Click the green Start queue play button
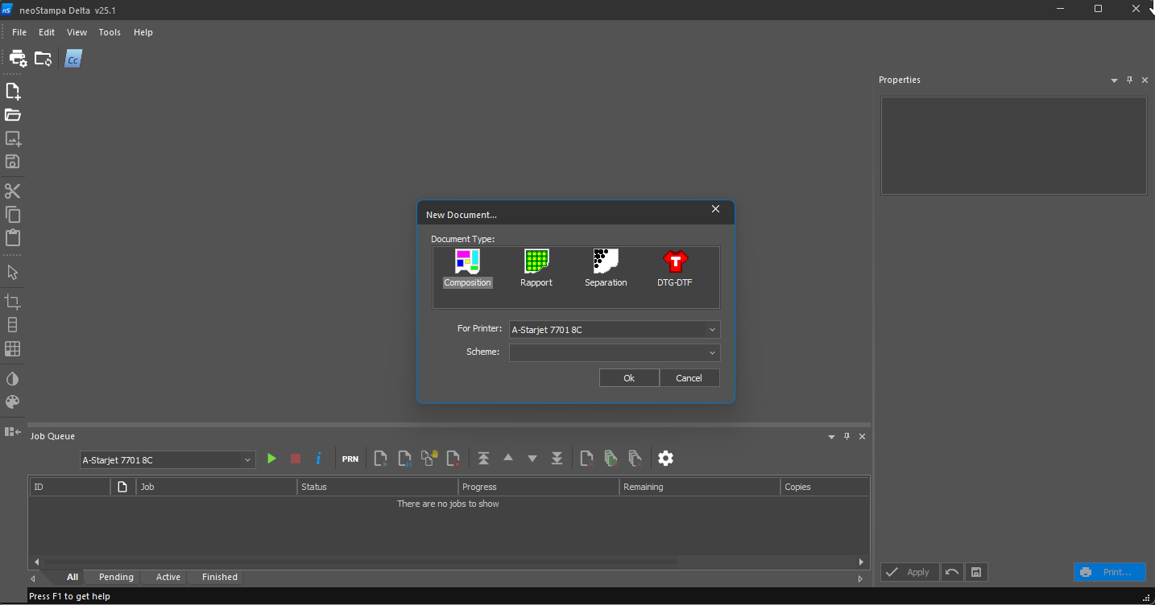The height and width of the screenshot is (605, 1155). (271, 459)
